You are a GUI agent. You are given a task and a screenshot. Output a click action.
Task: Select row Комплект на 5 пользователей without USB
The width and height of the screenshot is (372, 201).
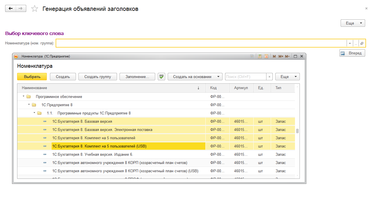point(156,138)
